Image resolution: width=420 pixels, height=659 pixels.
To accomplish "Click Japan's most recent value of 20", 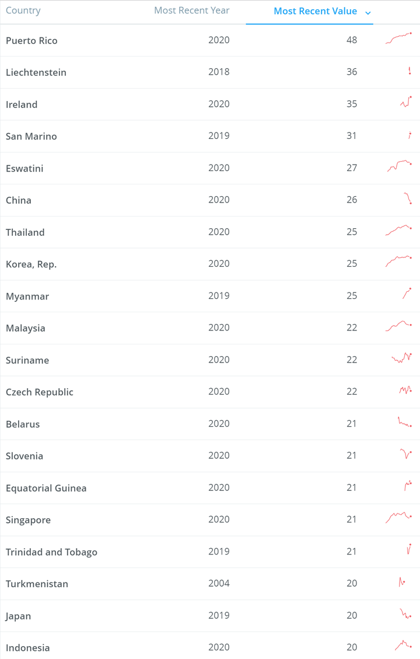I will pyautogui.click(x=351, y=615).
